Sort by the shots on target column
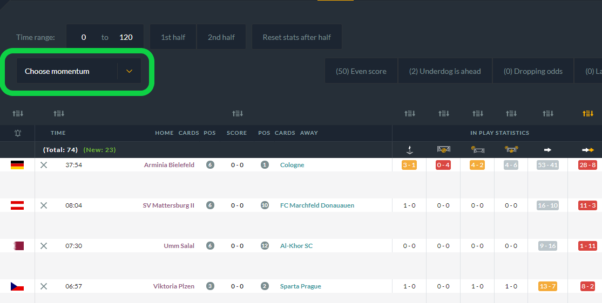Screen dimensions: 602x303 443,114
